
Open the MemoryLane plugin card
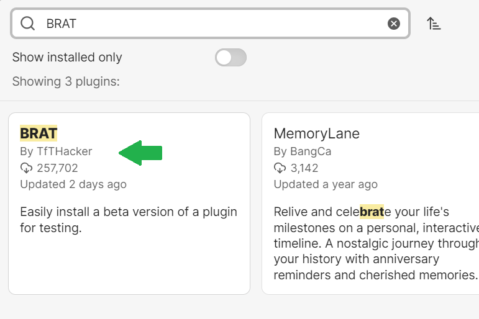pyautogui.click(x=370, y=204)
